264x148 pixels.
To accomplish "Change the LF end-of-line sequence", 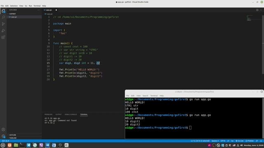I will click(x=228, y=141).
